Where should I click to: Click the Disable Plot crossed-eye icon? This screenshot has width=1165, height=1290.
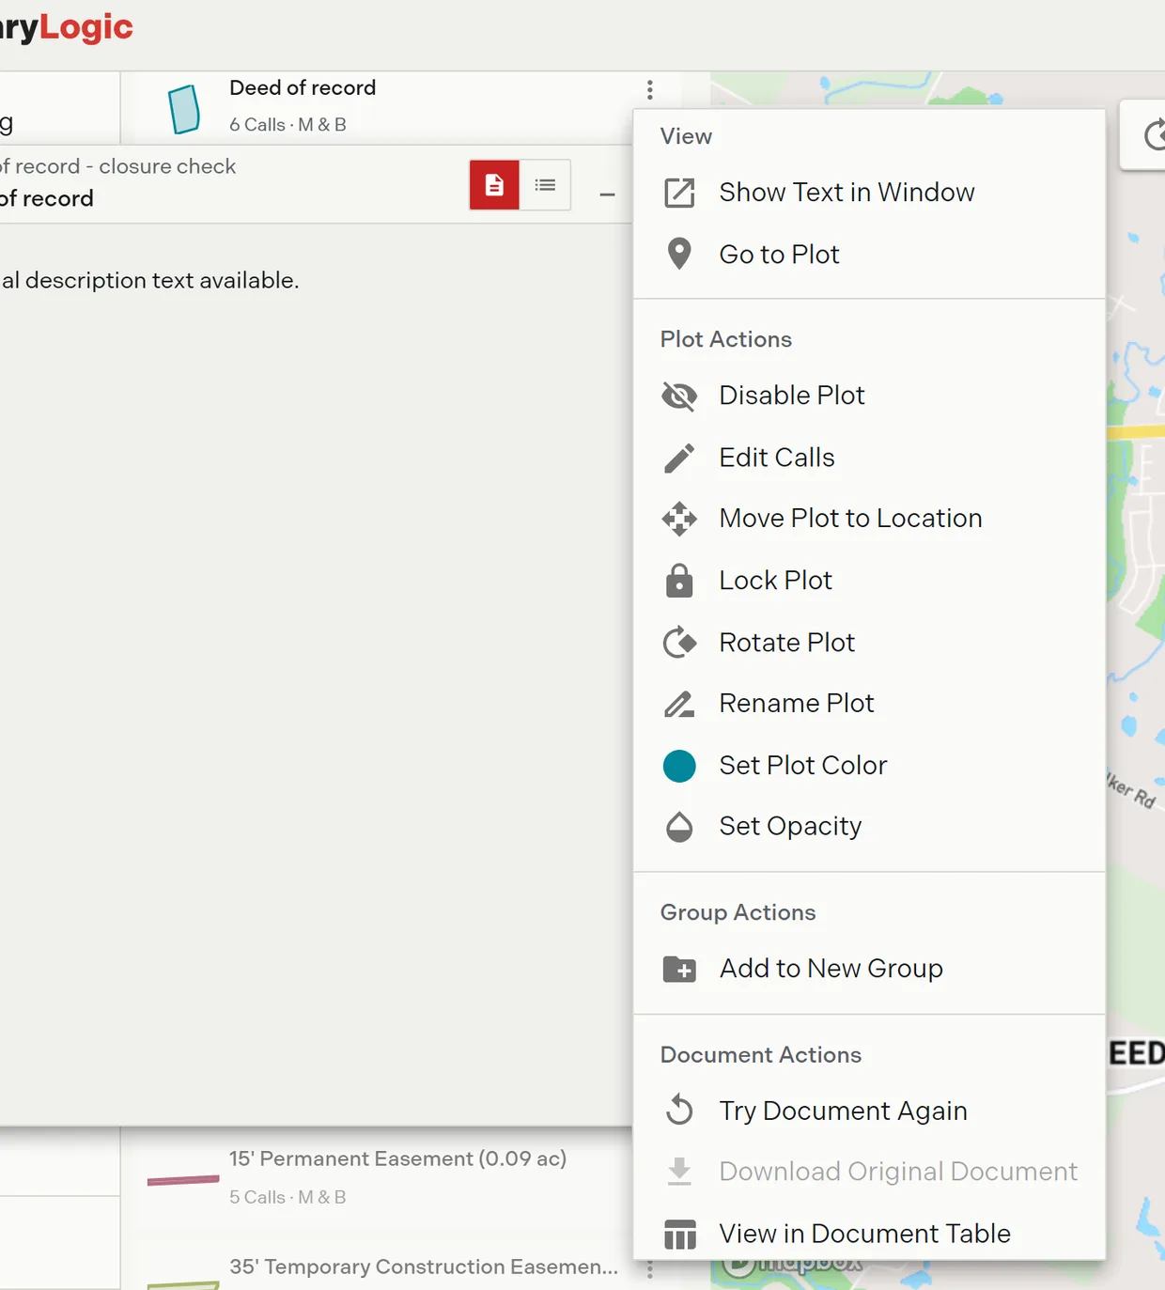pyautogui.click(x=679, y=396)
